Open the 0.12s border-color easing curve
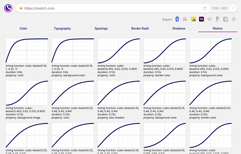The image size is (241, 154). click(x=165, y=51)
